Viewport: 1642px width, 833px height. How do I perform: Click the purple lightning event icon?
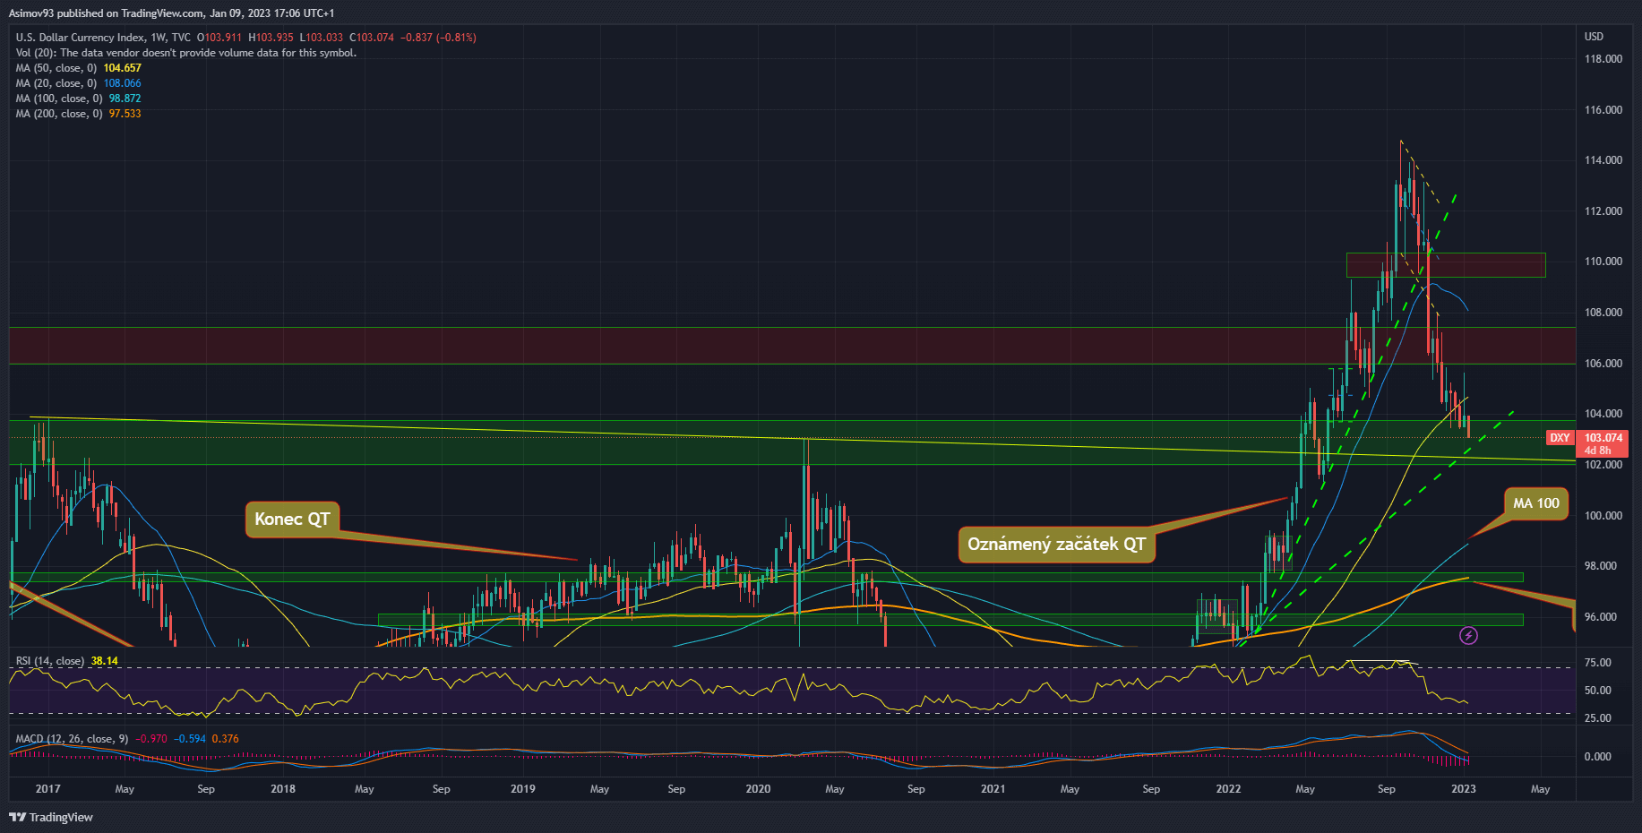click(x=1468, y=636)
